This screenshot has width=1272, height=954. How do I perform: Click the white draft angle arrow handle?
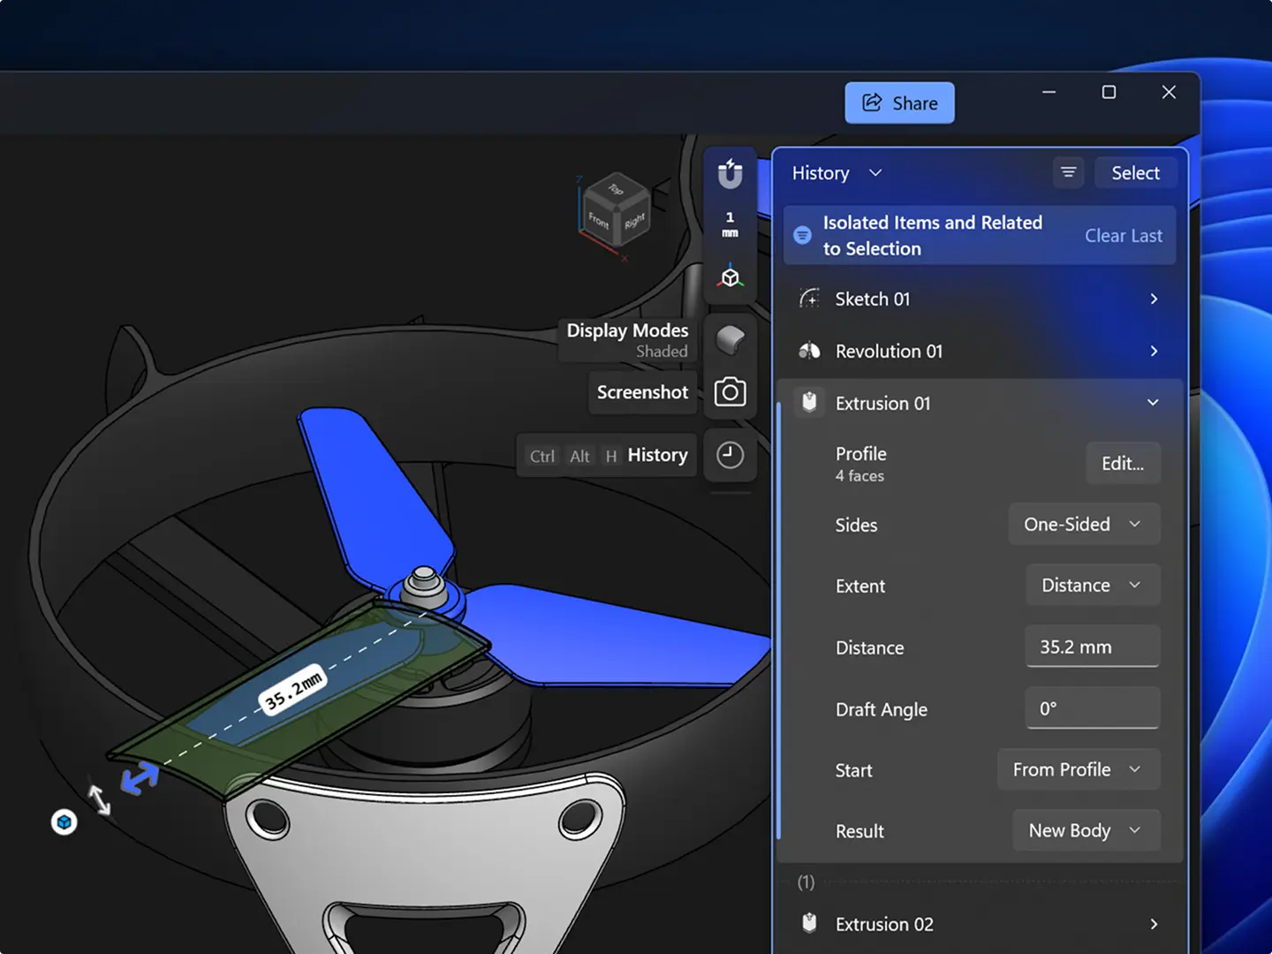tap(99, 799)
